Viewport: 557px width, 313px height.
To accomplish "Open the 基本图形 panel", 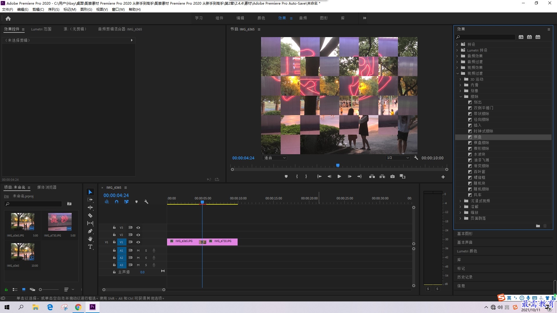I will click(465, 234).
